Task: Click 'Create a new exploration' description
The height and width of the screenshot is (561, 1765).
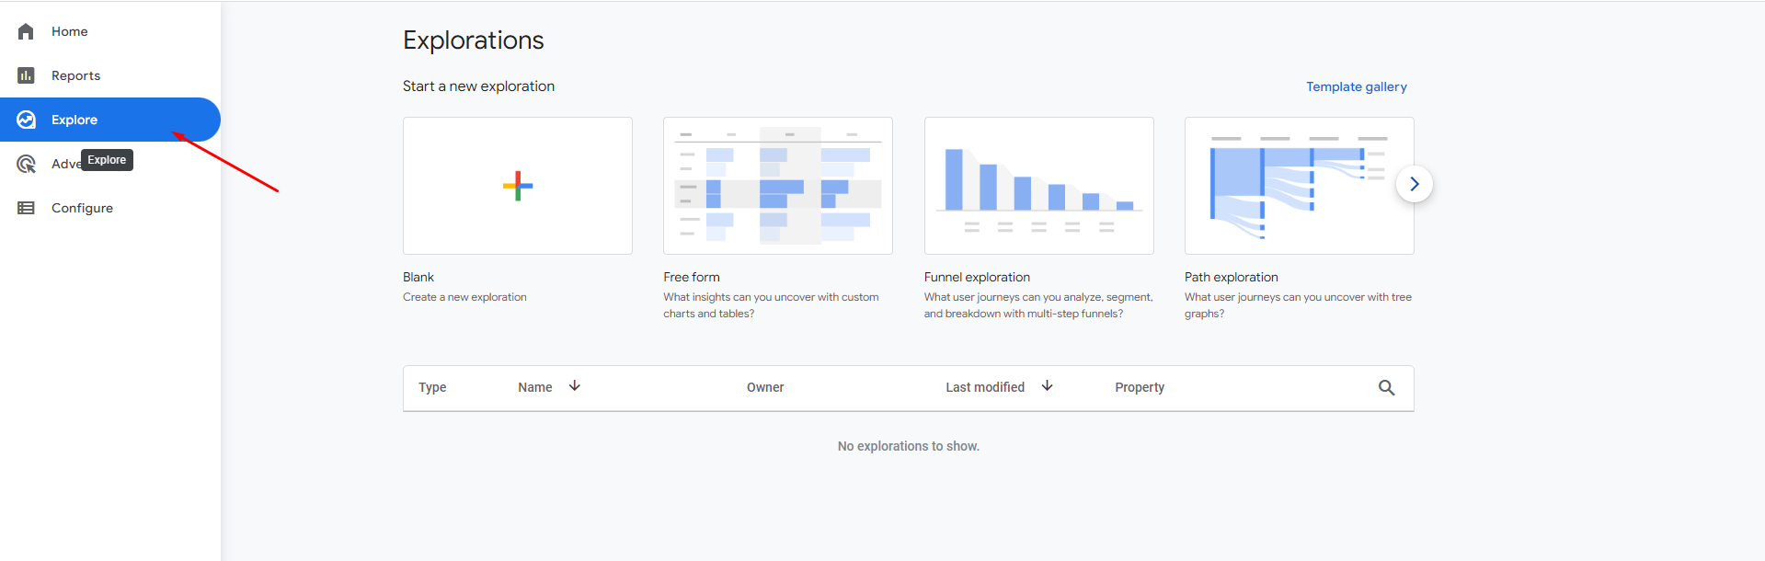Action: 464,297
